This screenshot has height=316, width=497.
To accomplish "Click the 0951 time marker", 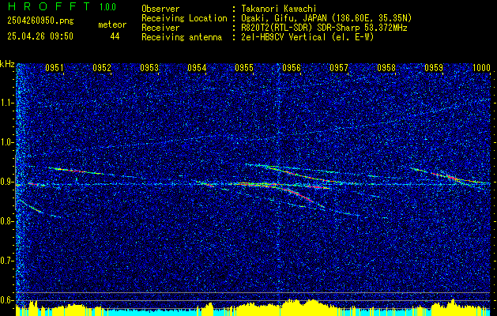I will click(x=55, y=67).
